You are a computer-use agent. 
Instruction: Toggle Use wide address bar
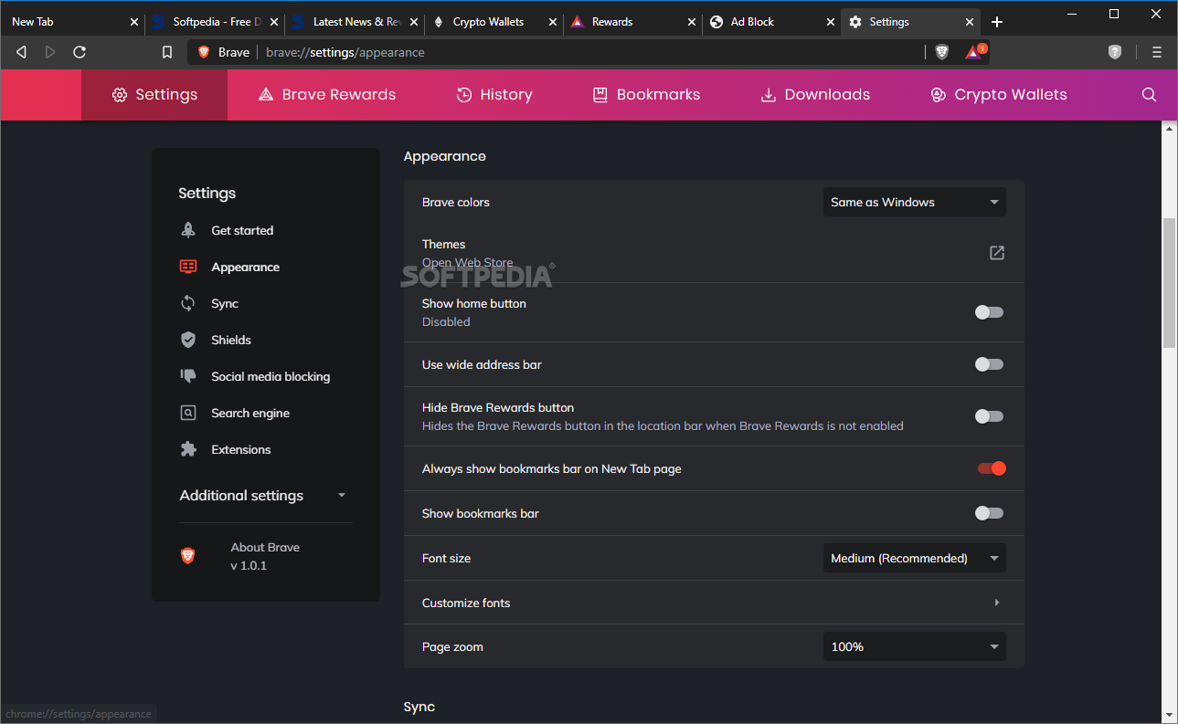pyautogui.click(x=989, y=364)
